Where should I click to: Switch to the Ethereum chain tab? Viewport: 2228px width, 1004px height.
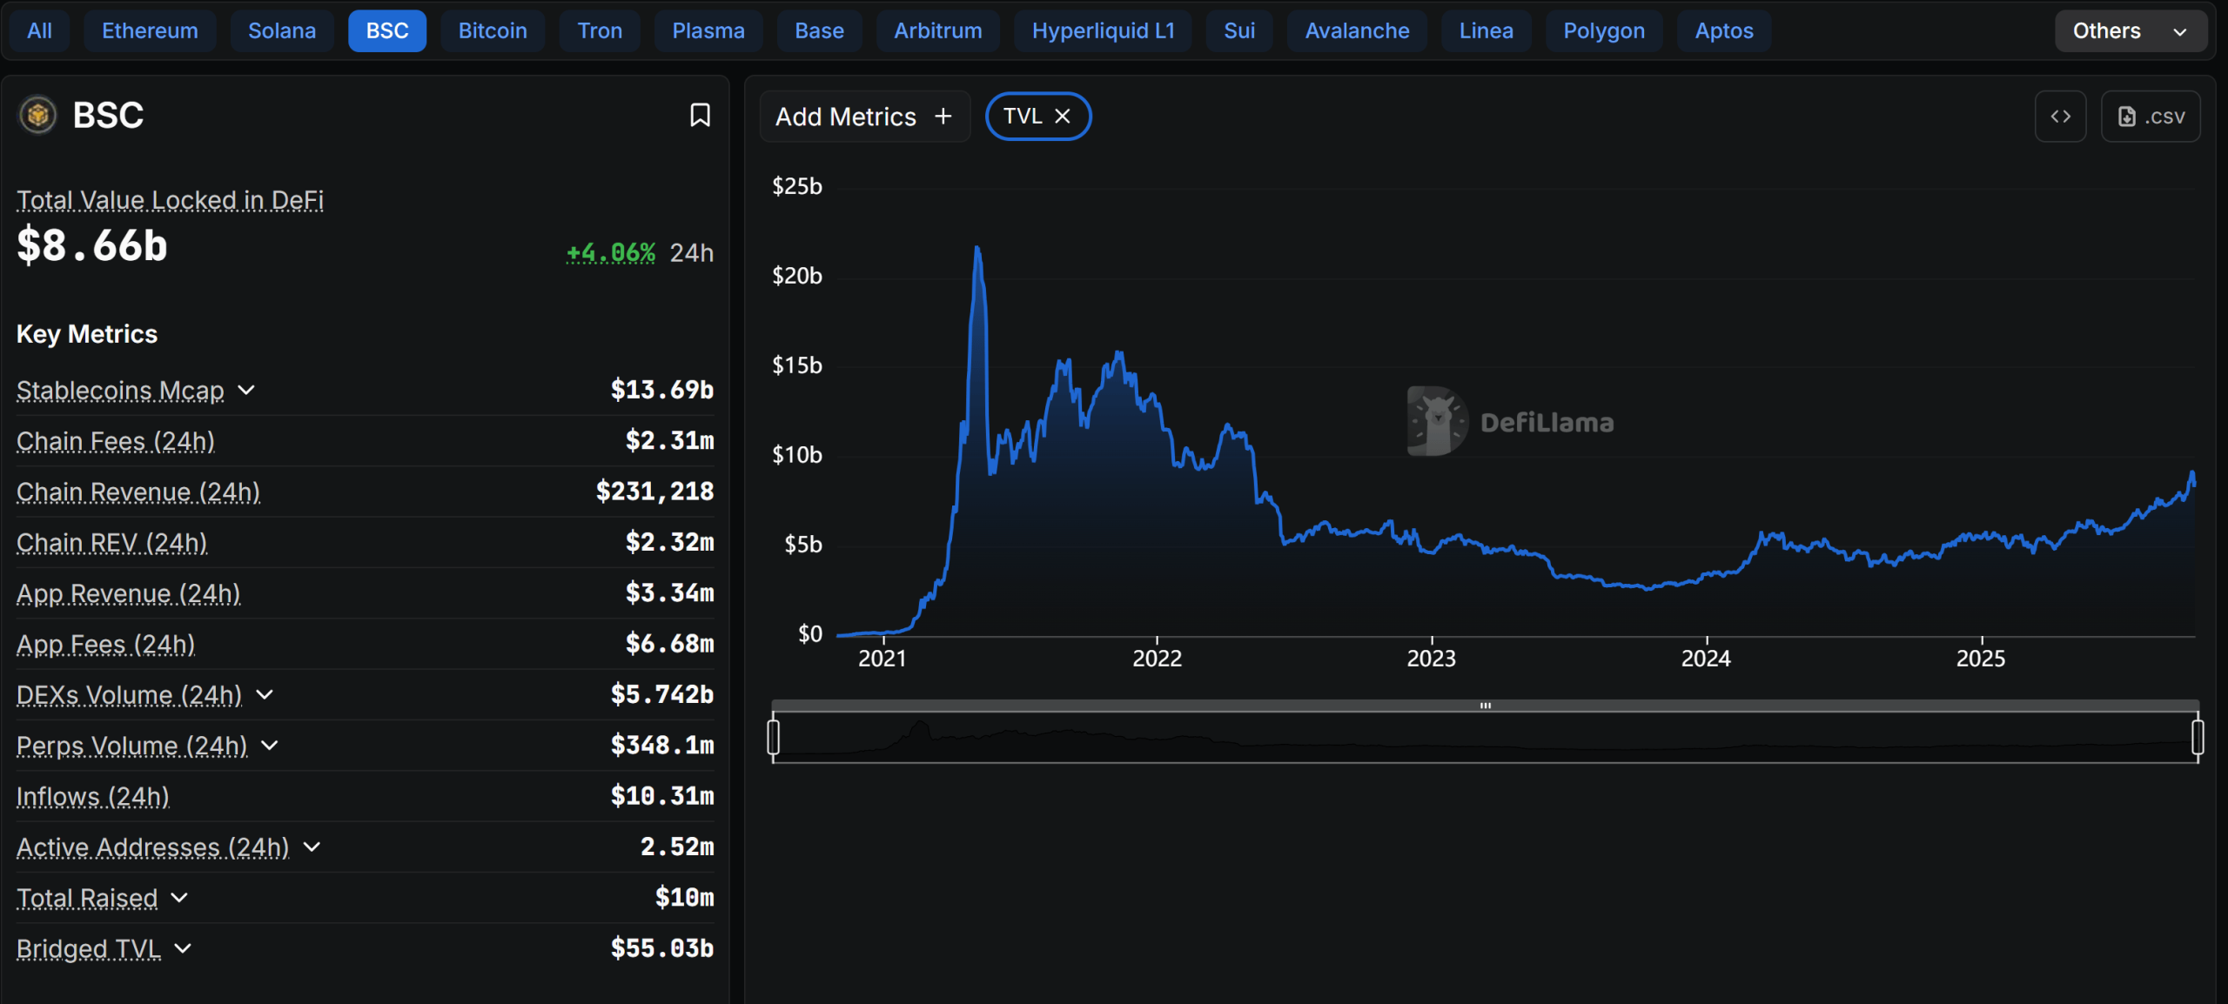[x=150, y=31]
